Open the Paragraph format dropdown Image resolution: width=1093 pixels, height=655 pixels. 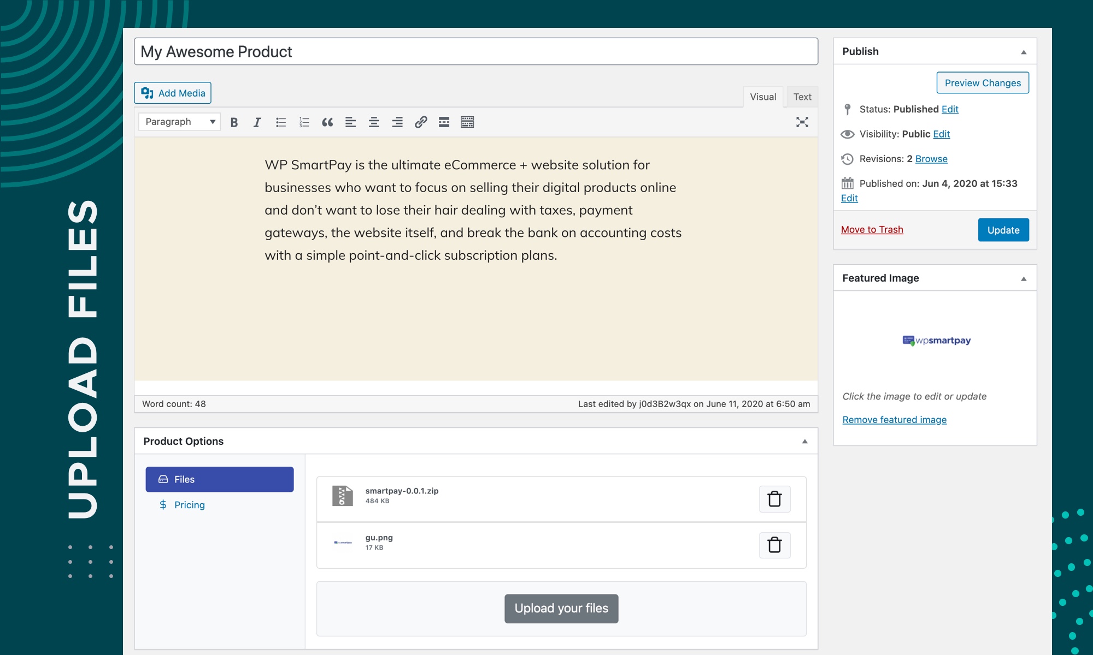click(x=179, y=122)
